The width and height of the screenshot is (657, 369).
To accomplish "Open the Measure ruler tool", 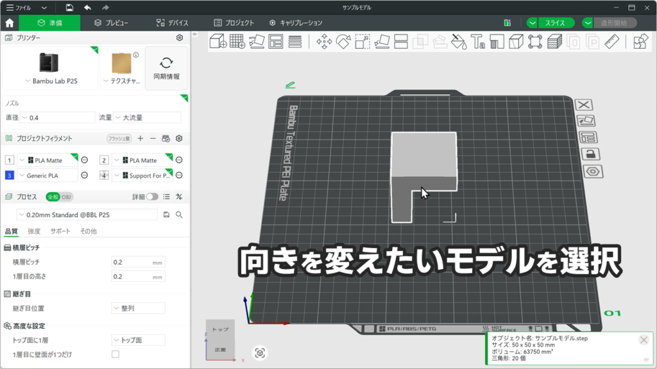I will pyautogui.click(x=611, y=42).
